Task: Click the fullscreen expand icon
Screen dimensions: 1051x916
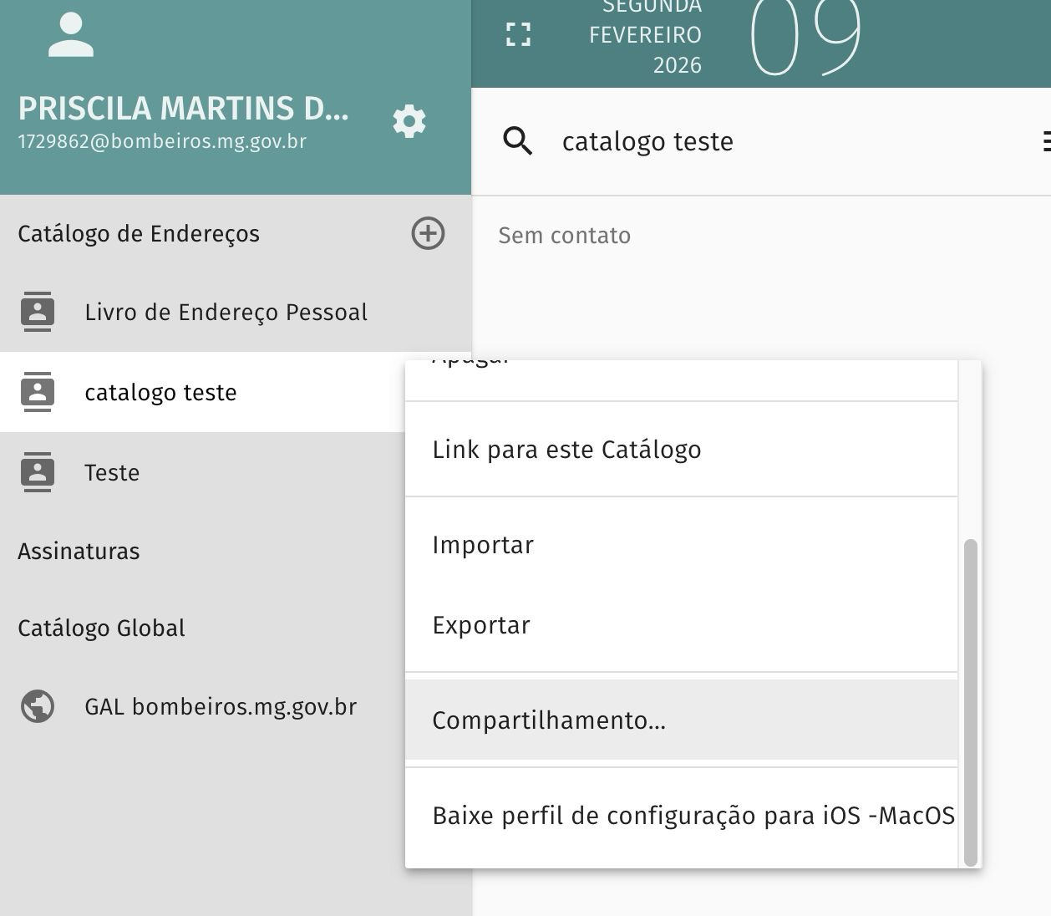Action: pyautogui.click(x=518, y=34)
